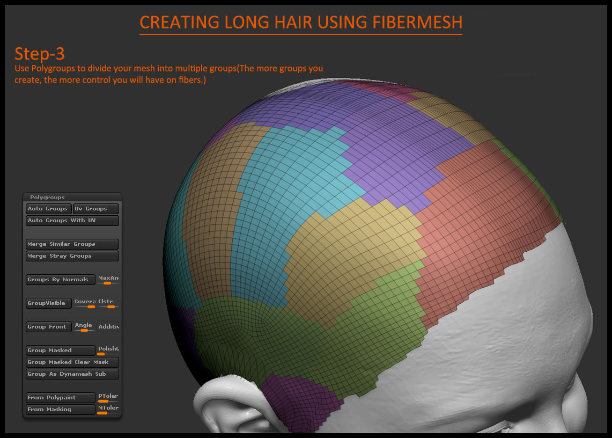Click the GroupVisible button
The image size is (612, 438).
[x=48, y=303]
